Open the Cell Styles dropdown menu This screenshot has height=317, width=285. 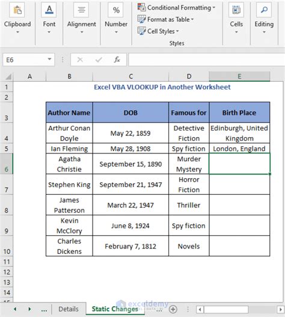click(177, 31)
